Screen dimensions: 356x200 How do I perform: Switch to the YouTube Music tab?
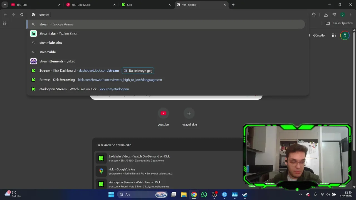[91, 5]
